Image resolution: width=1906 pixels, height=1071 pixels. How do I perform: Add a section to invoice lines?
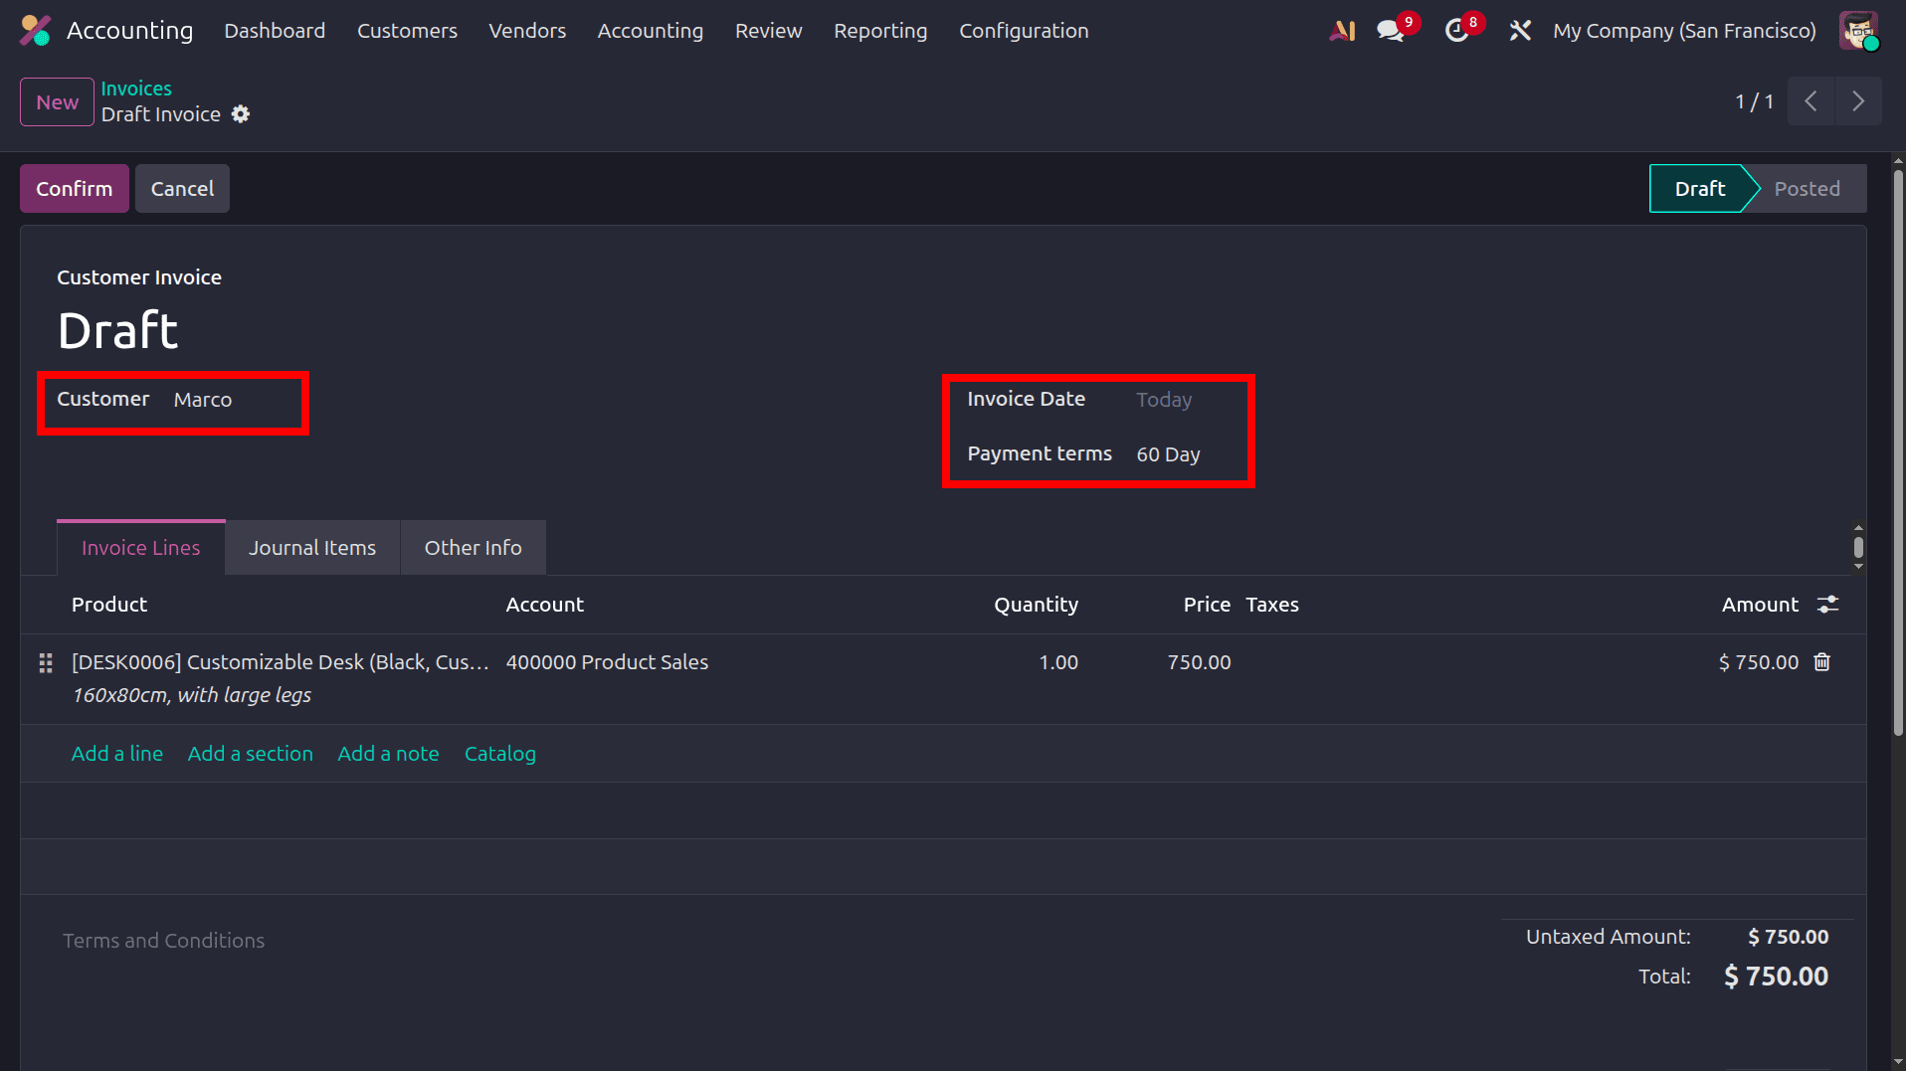tap(250, 754)
